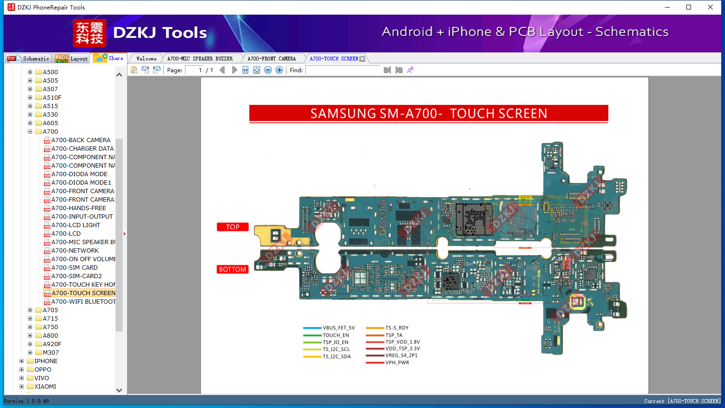The height and width of the screenshot is (408, 725).
Task: Find previous match icon
Action: click(387, 70)
